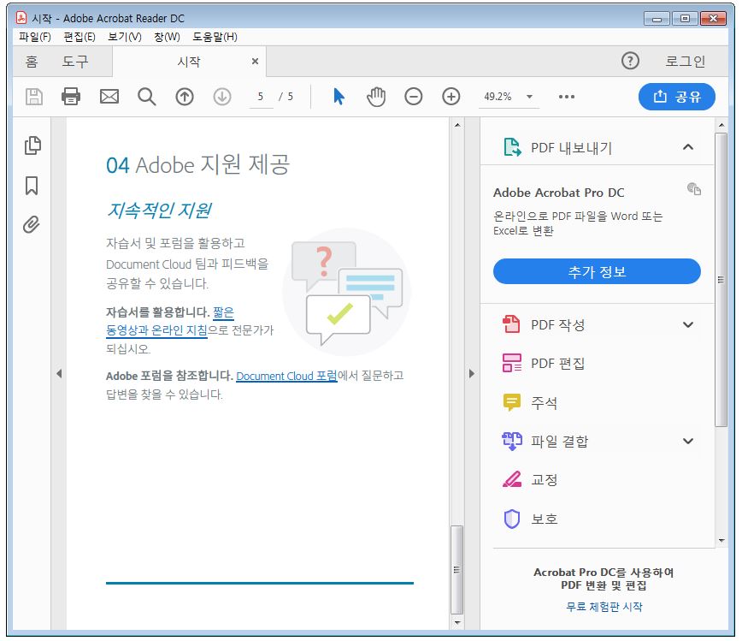
Task: Click the 추가 정보 button
Action: click(597, 271)
